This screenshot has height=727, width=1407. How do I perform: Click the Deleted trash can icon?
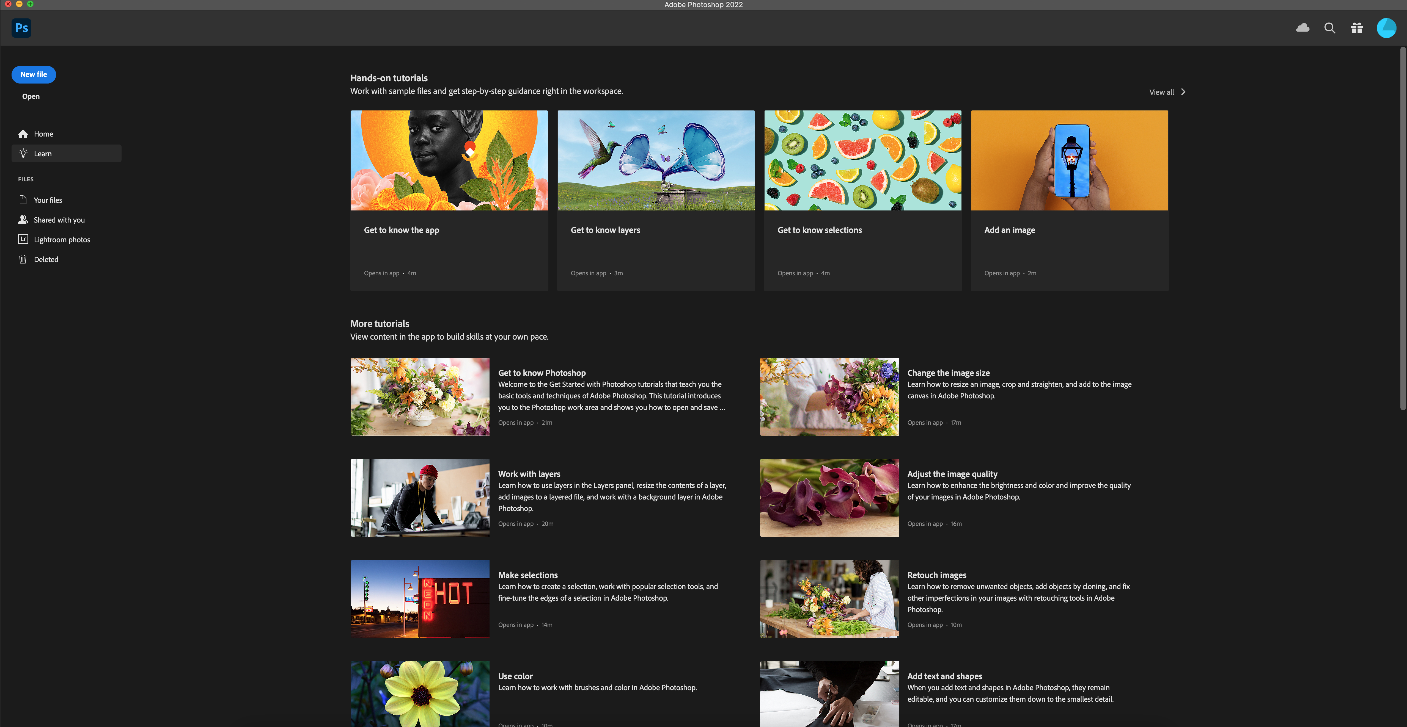(23, 259)
